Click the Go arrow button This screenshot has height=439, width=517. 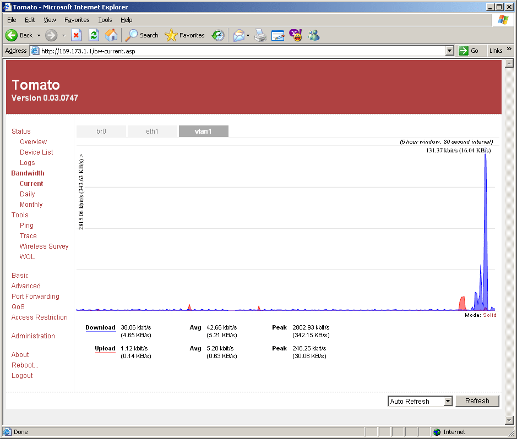[x=468, y=51]
